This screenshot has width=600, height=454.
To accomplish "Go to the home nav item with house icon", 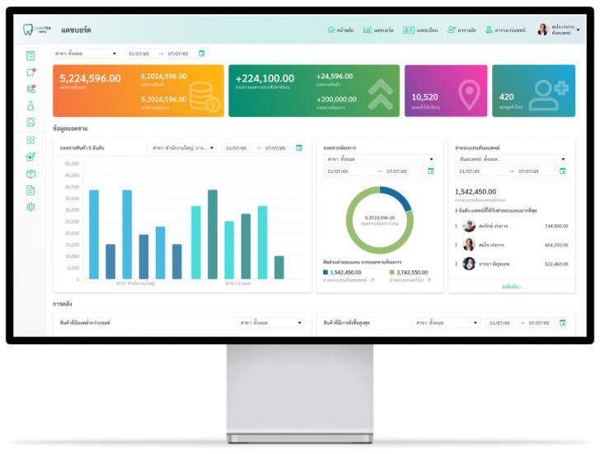I will 340,30.
